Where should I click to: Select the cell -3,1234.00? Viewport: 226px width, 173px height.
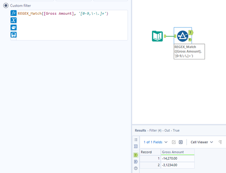click(x=178, y=165)
